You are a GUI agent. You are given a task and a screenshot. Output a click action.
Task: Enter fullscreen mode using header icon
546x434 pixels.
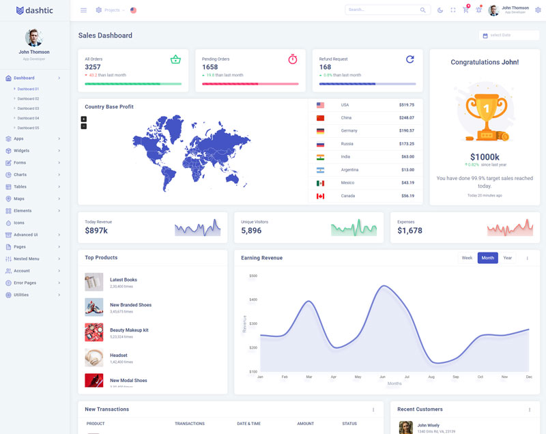pyautogui.click(x=453, y=10)
